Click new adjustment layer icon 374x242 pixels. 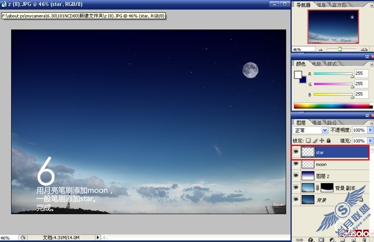[x=332, y=240]
